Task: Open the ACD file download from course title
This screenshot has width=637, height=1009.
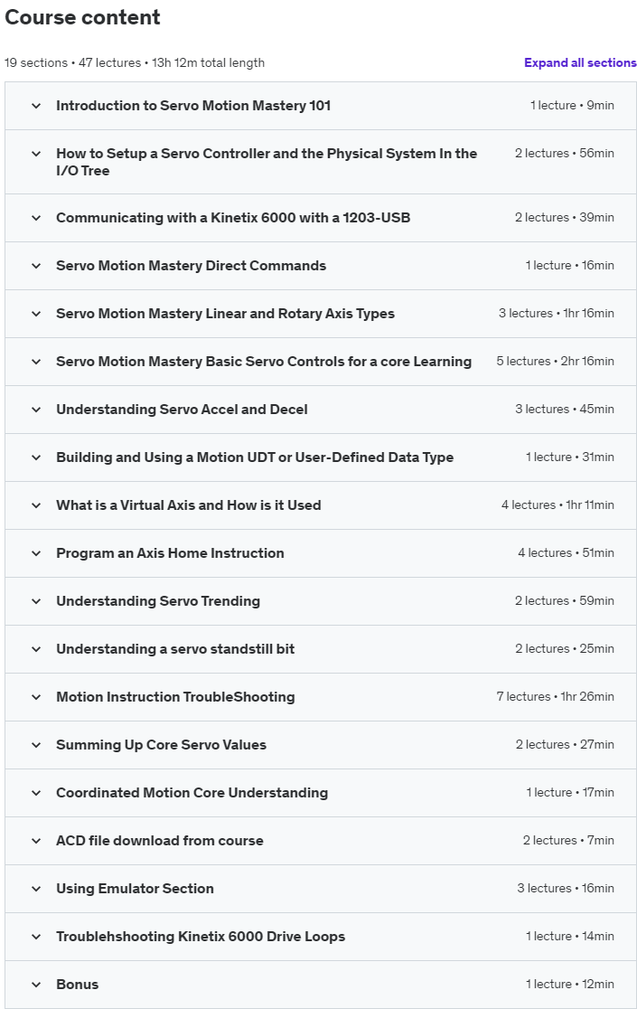Action: (159, 841)
